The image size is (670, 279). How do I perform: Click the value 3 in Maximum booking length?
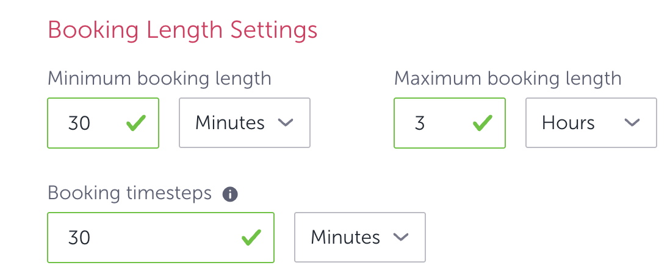pyautogui.click(x=420, y=123)
